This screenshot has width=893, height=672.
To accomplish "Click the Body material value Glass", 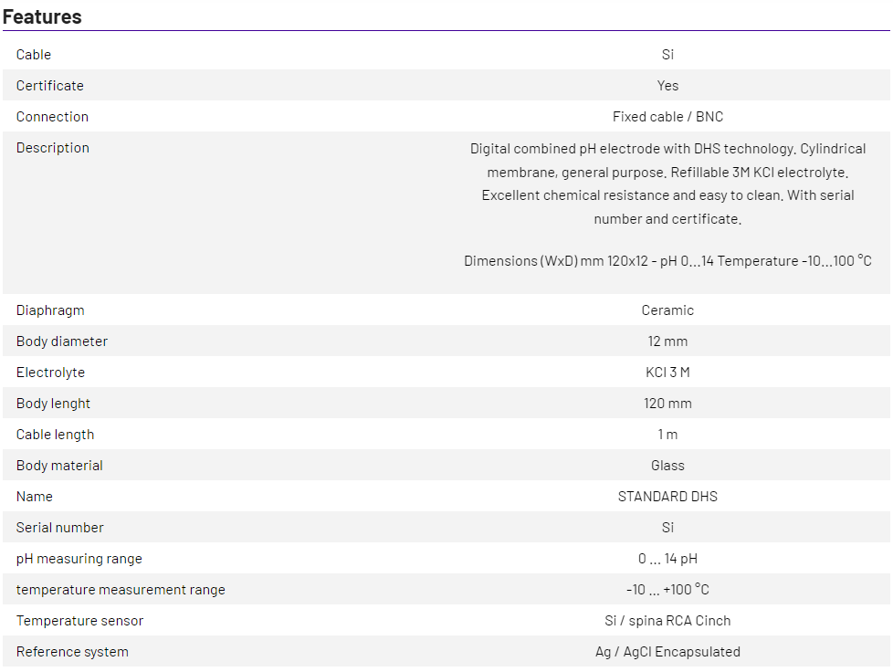I will (x=667, y=466).
